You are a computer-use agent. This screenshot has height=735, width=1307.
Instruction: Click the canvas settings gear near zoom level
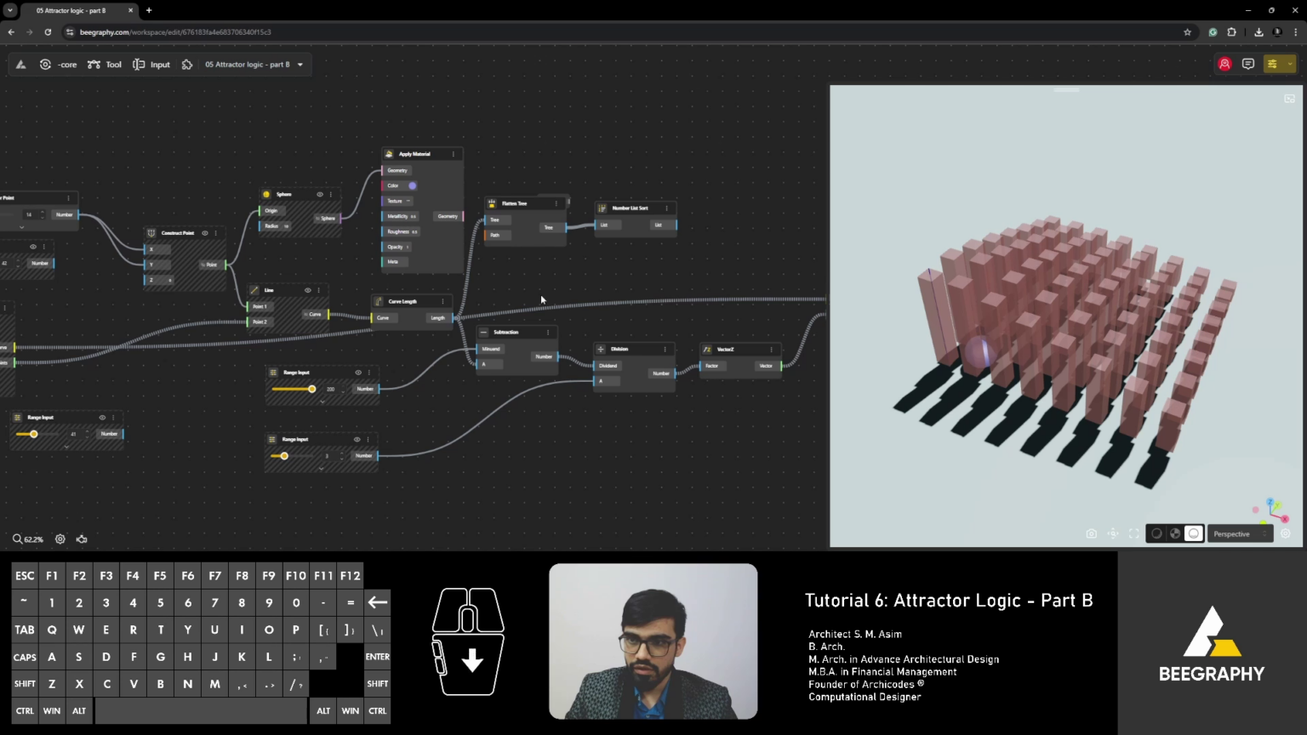coord(60,538)
